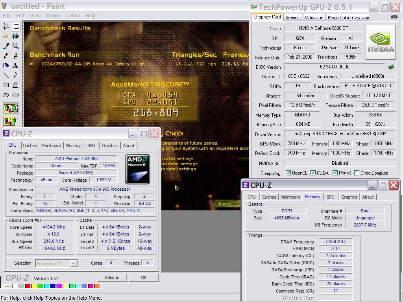
Task: Select the opaque drawing option in Paint
Action: [11, 109]
